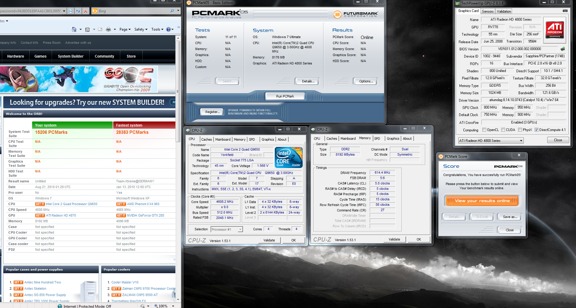This screenshot has width=576, height=308.
Task: Click the read mail envelope icon
Action: 100,30
